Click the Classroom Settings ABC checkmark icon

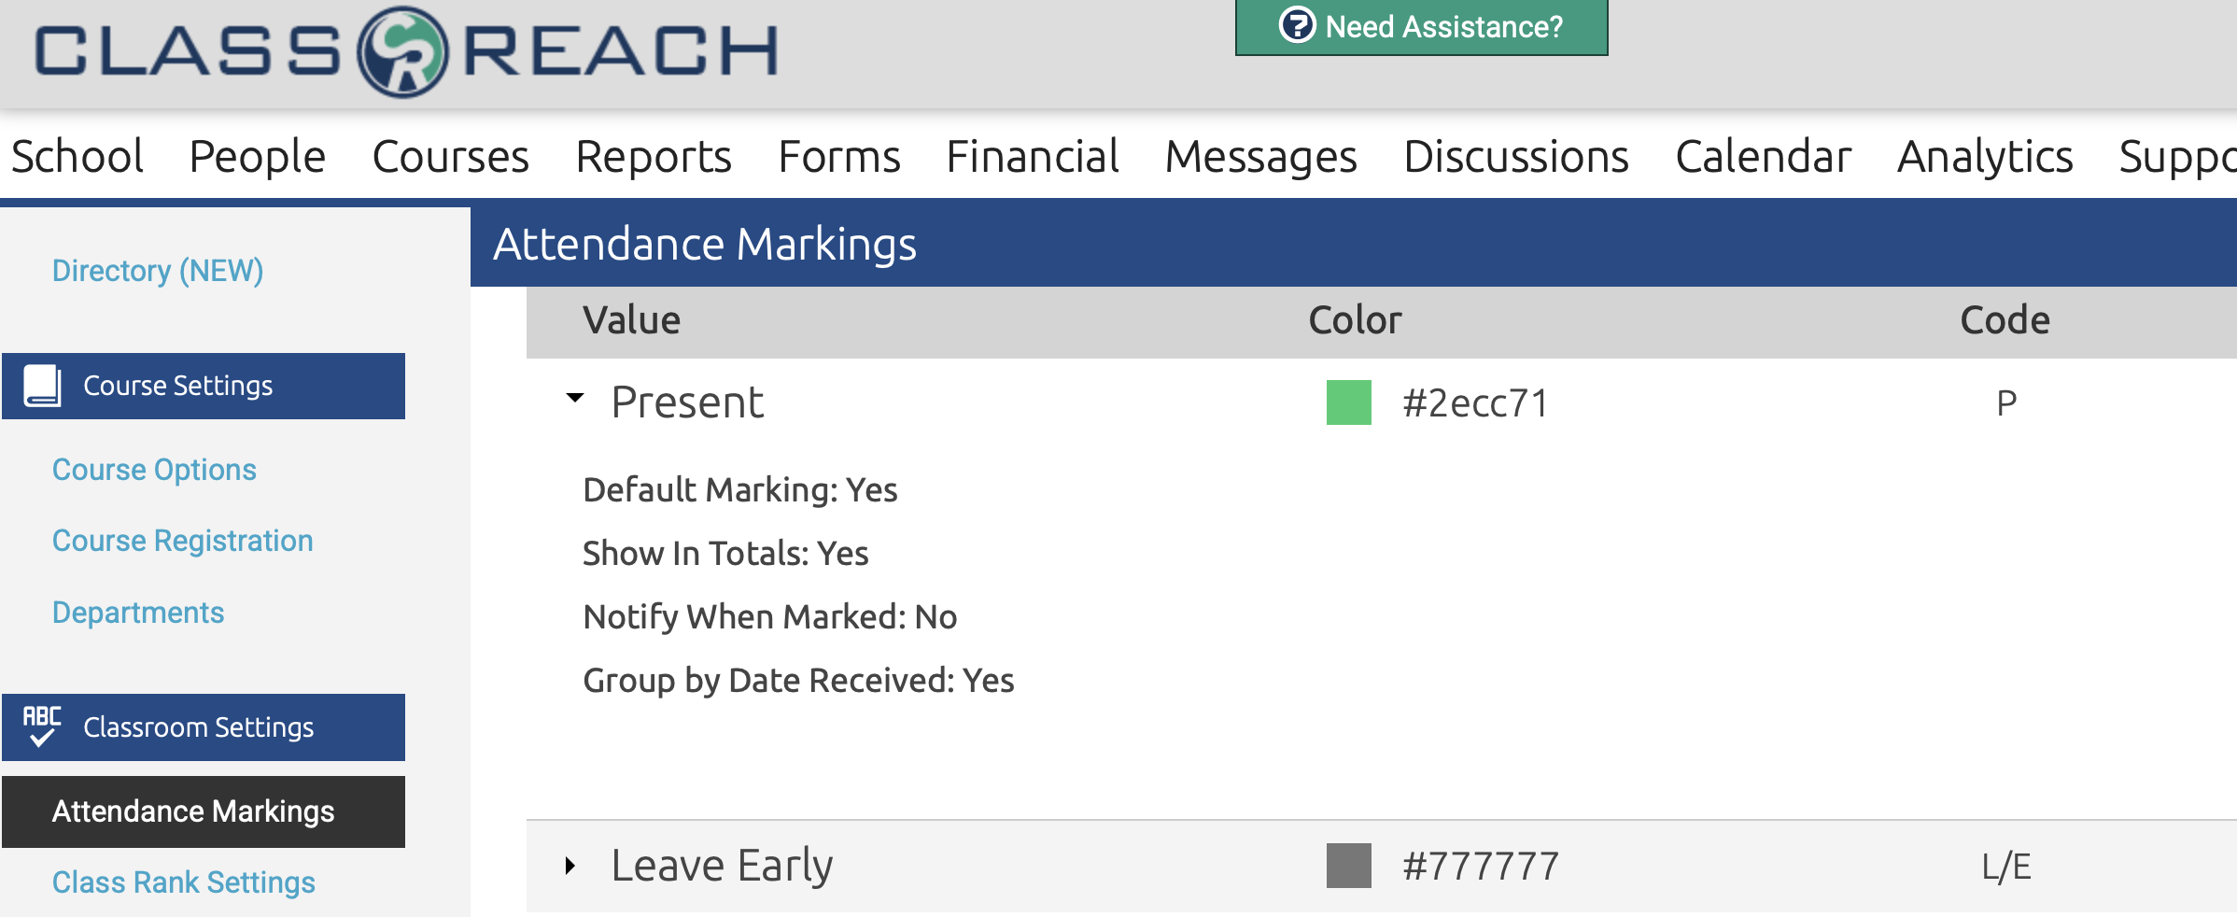[x=42, y=727]
